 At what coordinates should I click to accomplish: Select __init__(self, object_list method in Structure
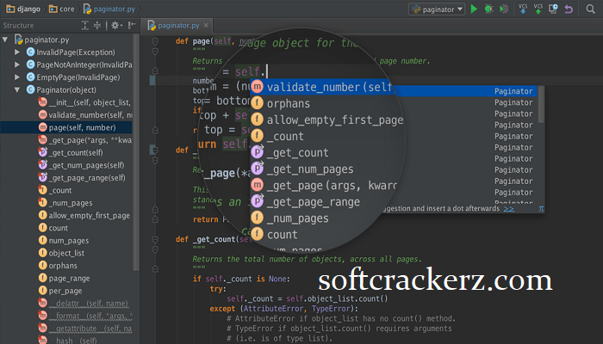coord(84,102)
